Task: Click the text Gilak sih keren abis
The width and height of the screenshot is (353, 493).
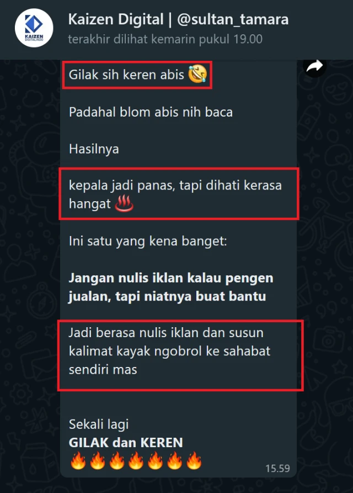Action: (x=126, y=75)
